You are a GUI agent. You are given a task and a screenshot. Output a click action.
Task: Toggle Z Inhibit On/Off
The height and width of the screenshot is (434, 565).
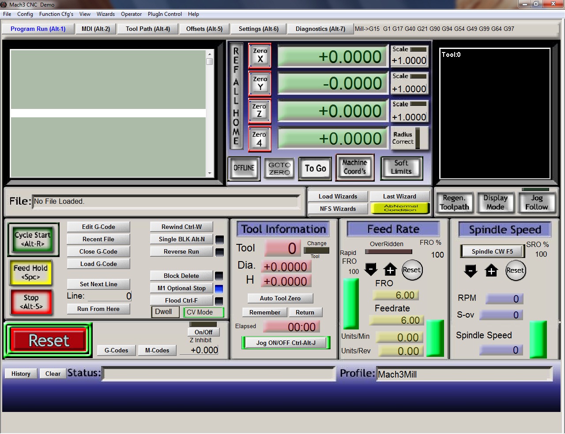pos(203,332)
